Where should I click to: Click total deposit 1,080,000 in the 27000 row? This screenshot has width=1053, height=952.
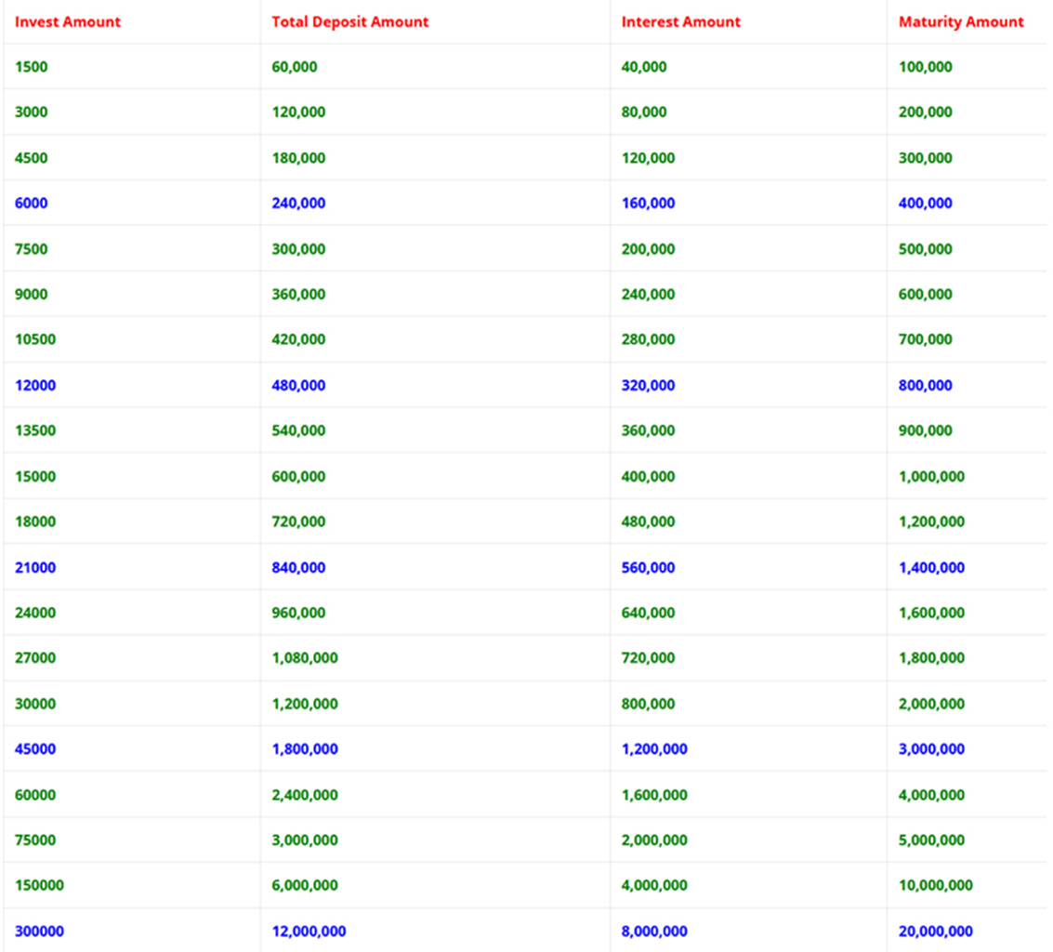304,657
